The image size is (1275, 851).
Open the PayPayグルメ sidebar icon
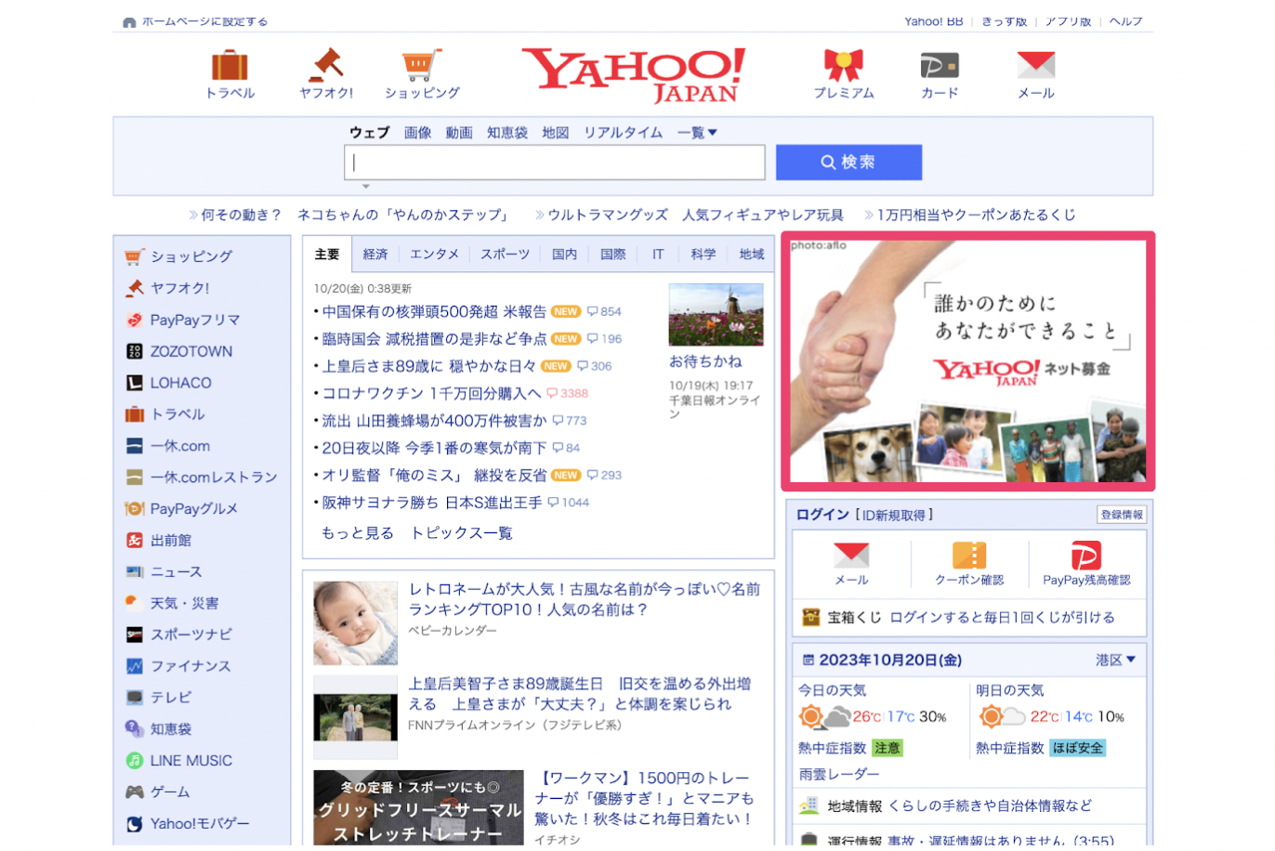pos(135,509)
